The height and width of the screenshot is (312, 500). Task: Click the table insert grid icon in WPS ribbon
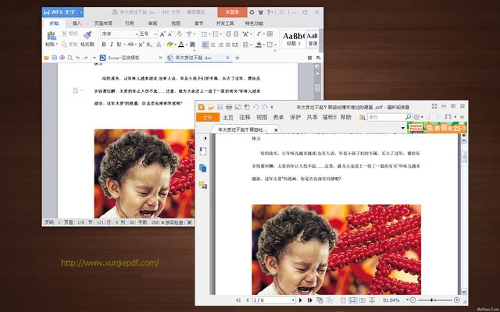click(270, 34)
